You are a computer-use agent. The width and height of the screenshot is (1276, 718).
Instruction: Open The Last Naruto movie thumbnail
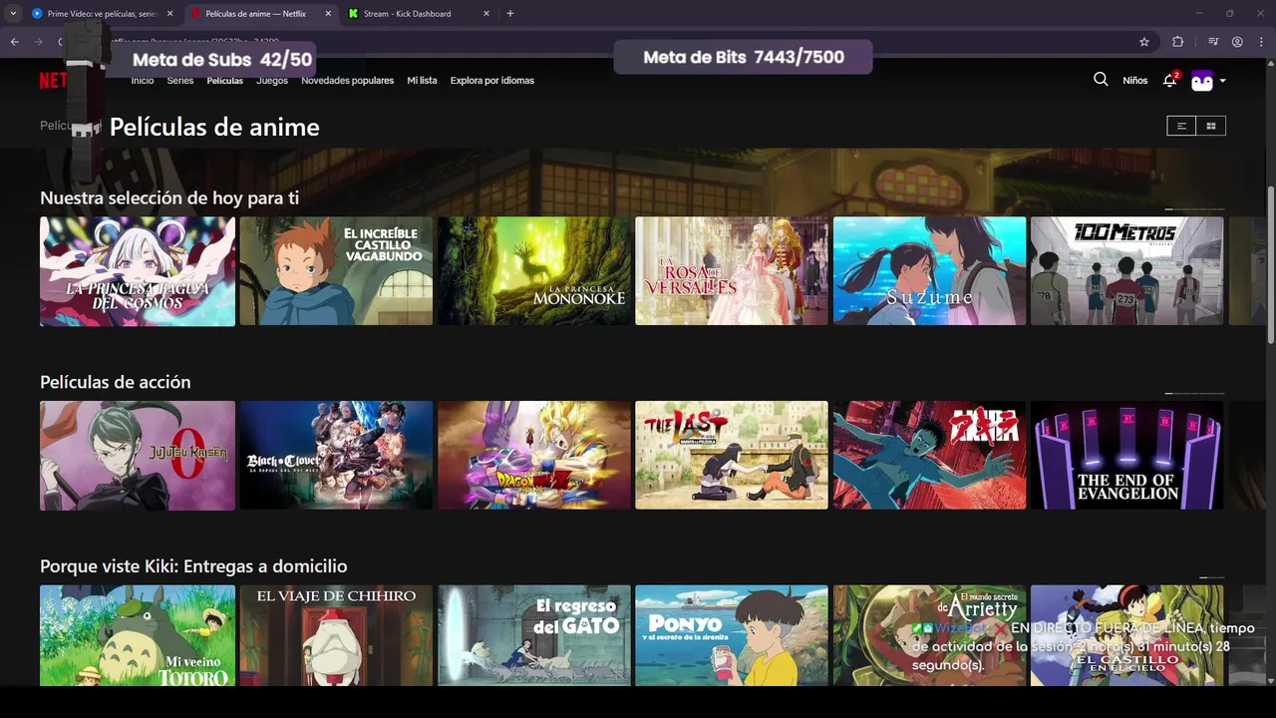point(732,456)
